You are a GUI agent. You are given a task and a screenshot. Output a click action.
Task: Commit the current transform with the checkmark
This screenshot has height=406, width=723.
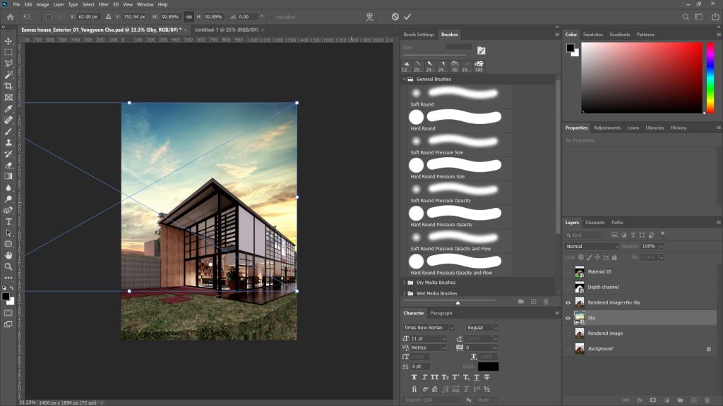[407, 16]
